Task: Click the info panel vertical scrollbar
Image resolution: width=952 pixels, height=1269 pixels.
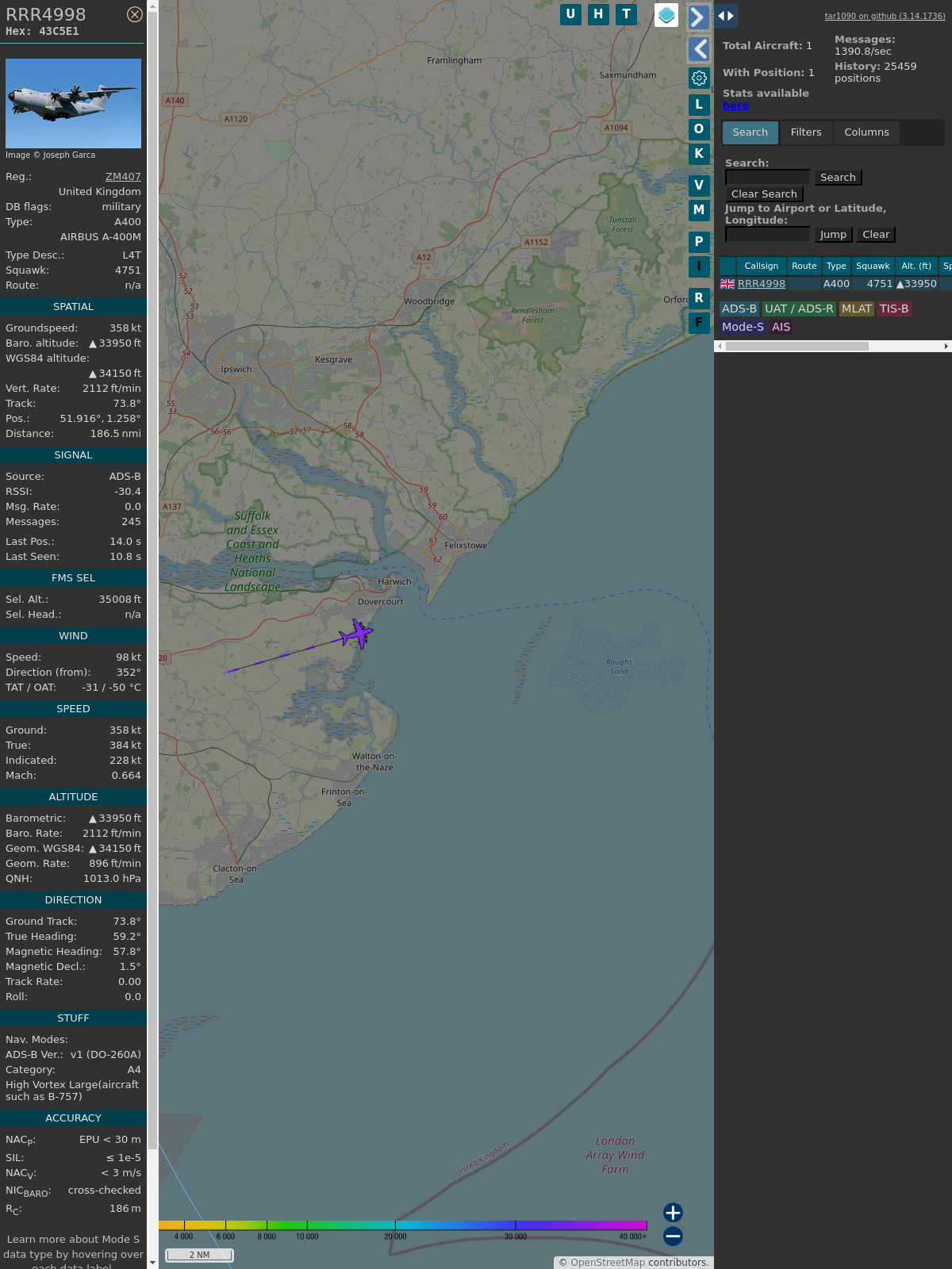Action: pyautogui.click(x=152, y=579)
